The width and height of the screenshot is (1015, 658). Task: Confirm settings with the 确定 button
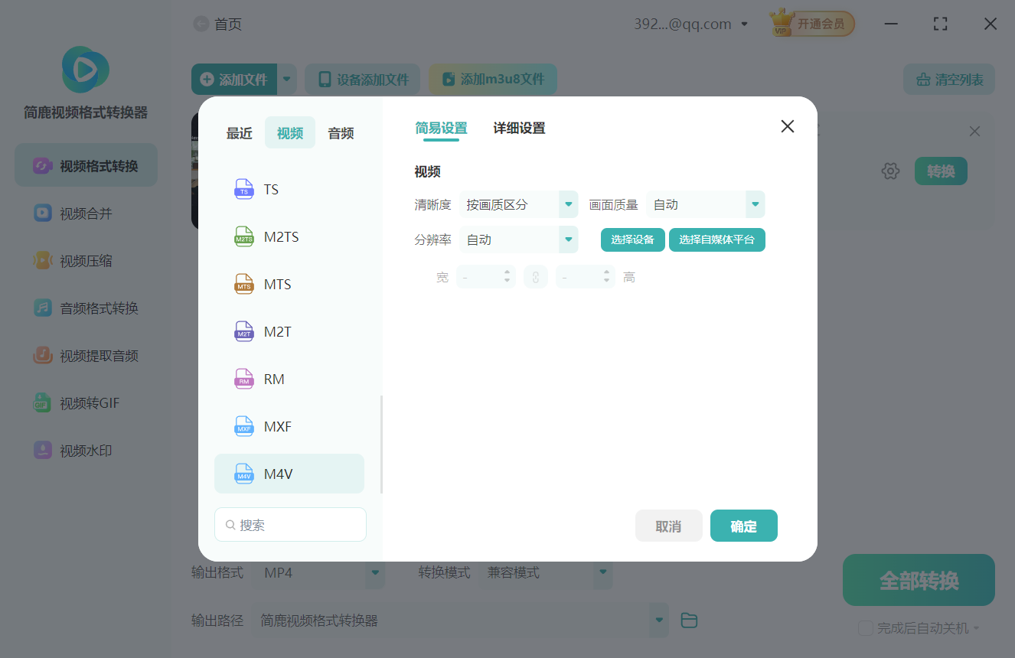743,526
